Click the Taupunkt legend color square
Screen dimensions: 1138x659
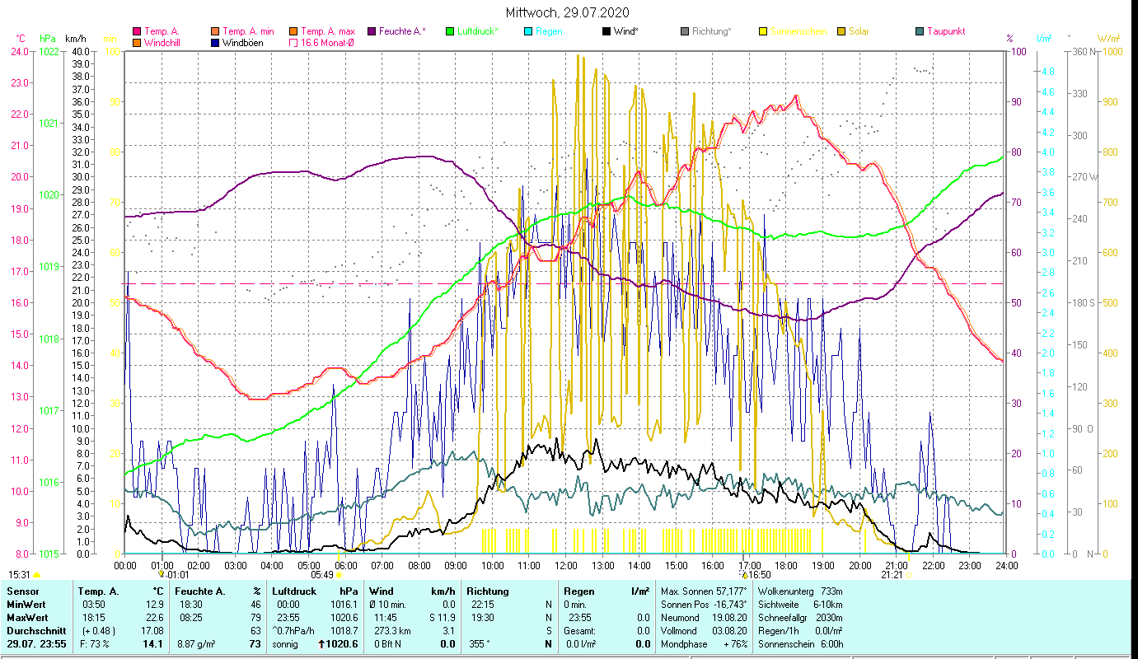[920, 31]
